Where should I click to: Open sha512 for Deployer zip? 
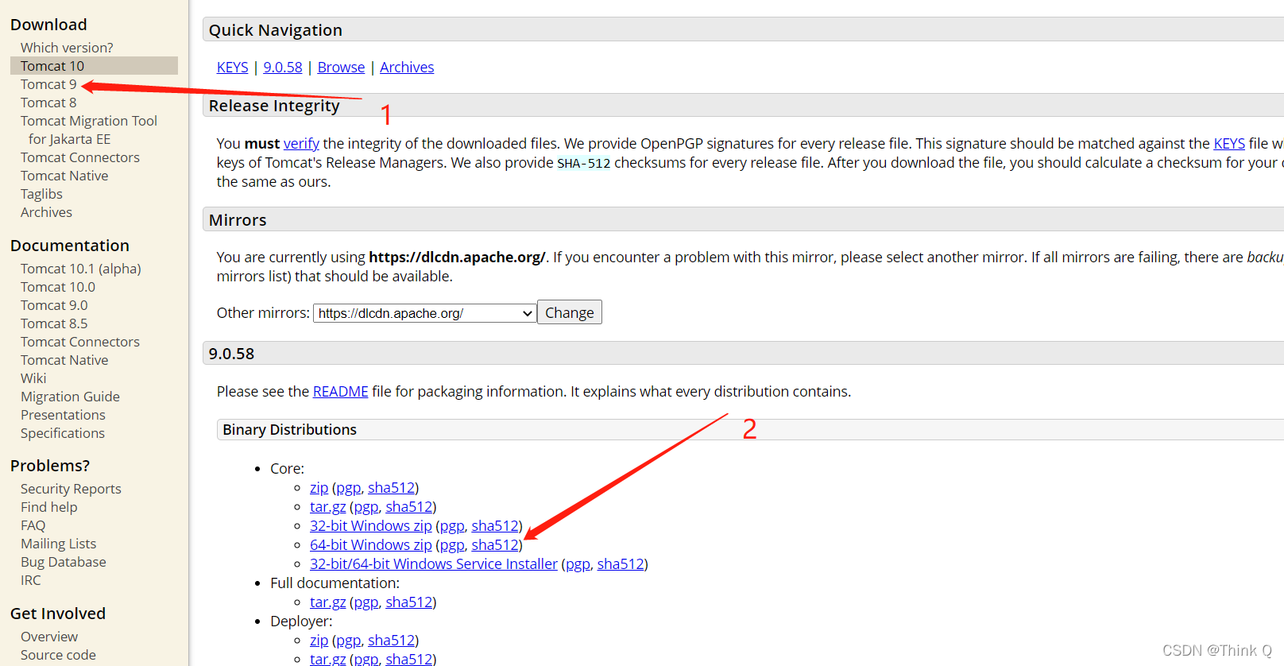coord(391,641)
